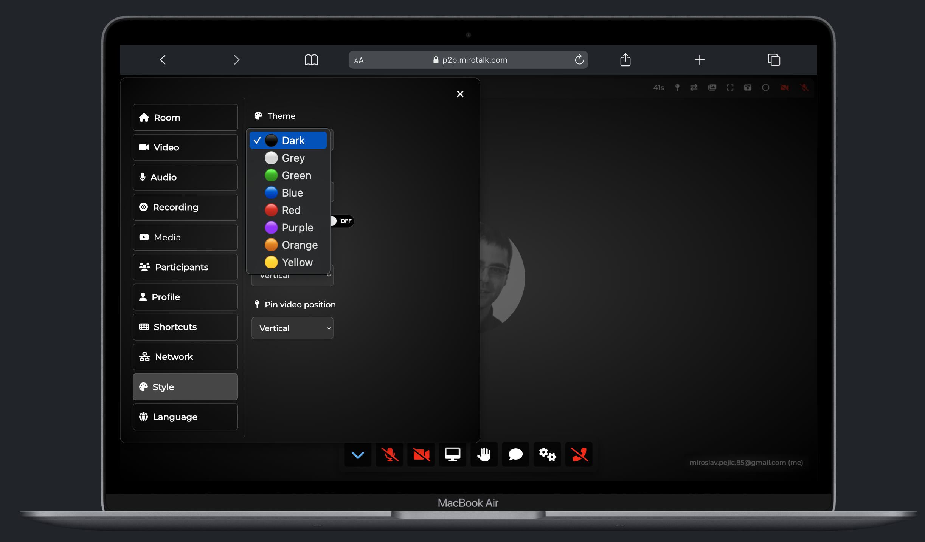Toggle the OFF switch in Style settings
The image size is (925, 542).
[341, 221]
